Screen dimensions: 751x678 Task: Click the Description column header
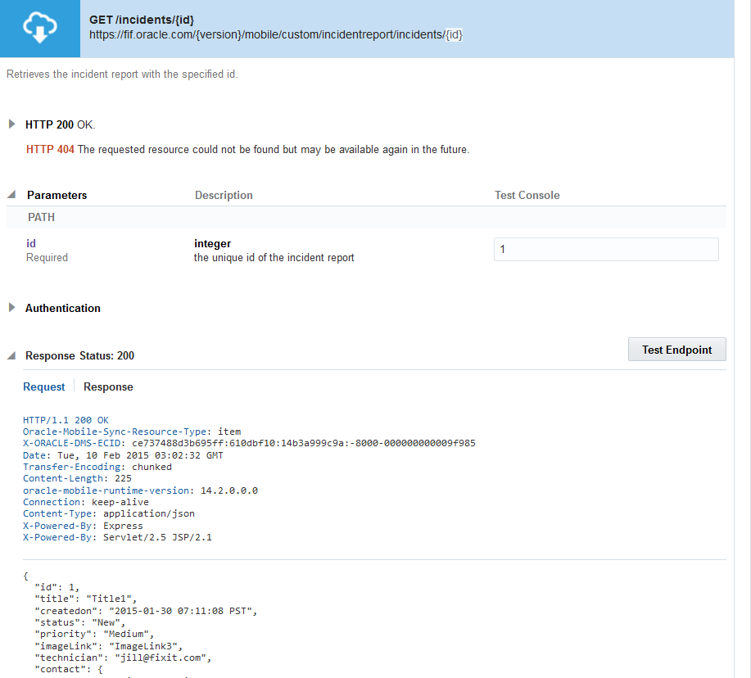point(224,195)
